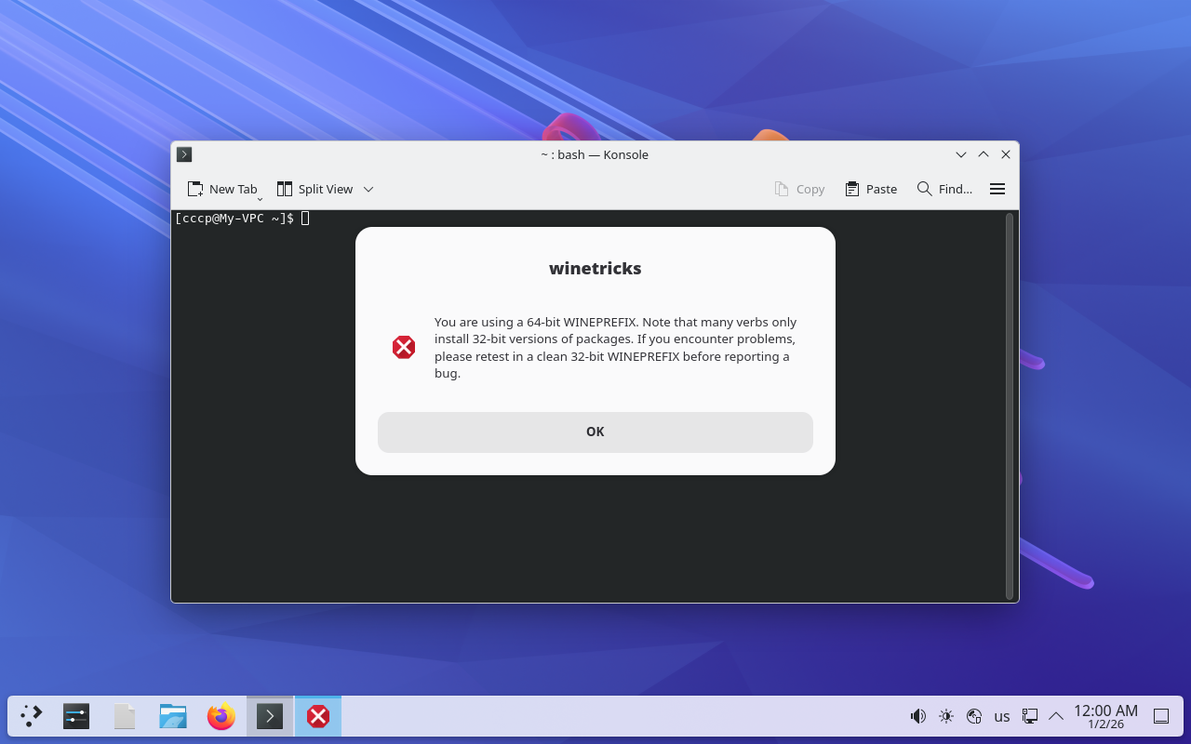Click the us keyboard layout indicator
This screenshot has height=744, width=1191.
[1002, 716]
